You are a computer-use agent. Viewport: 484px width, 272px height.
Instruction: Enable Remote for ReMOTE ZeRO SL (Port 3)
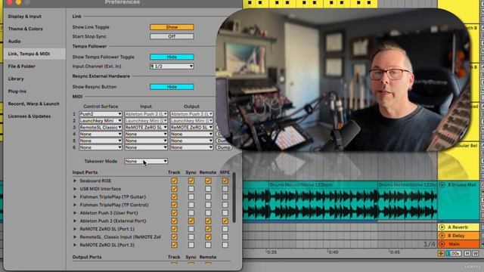pos(208,245)
